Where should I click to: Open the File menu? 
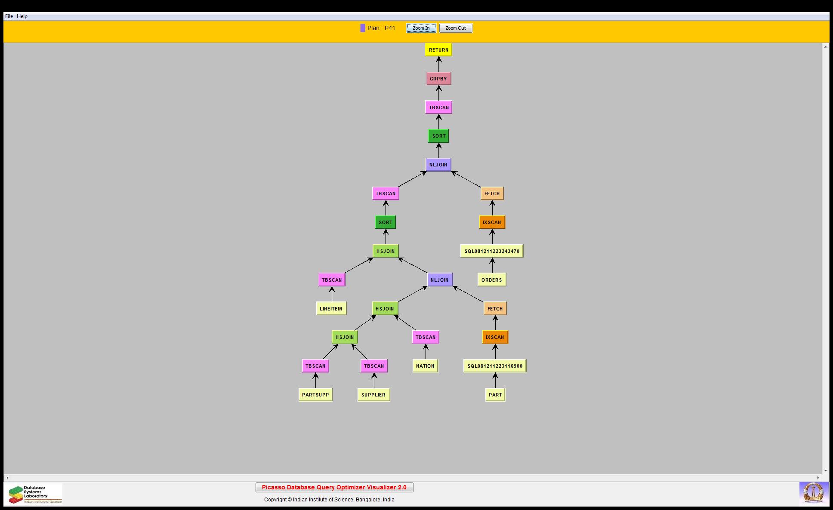click(9, 16)
